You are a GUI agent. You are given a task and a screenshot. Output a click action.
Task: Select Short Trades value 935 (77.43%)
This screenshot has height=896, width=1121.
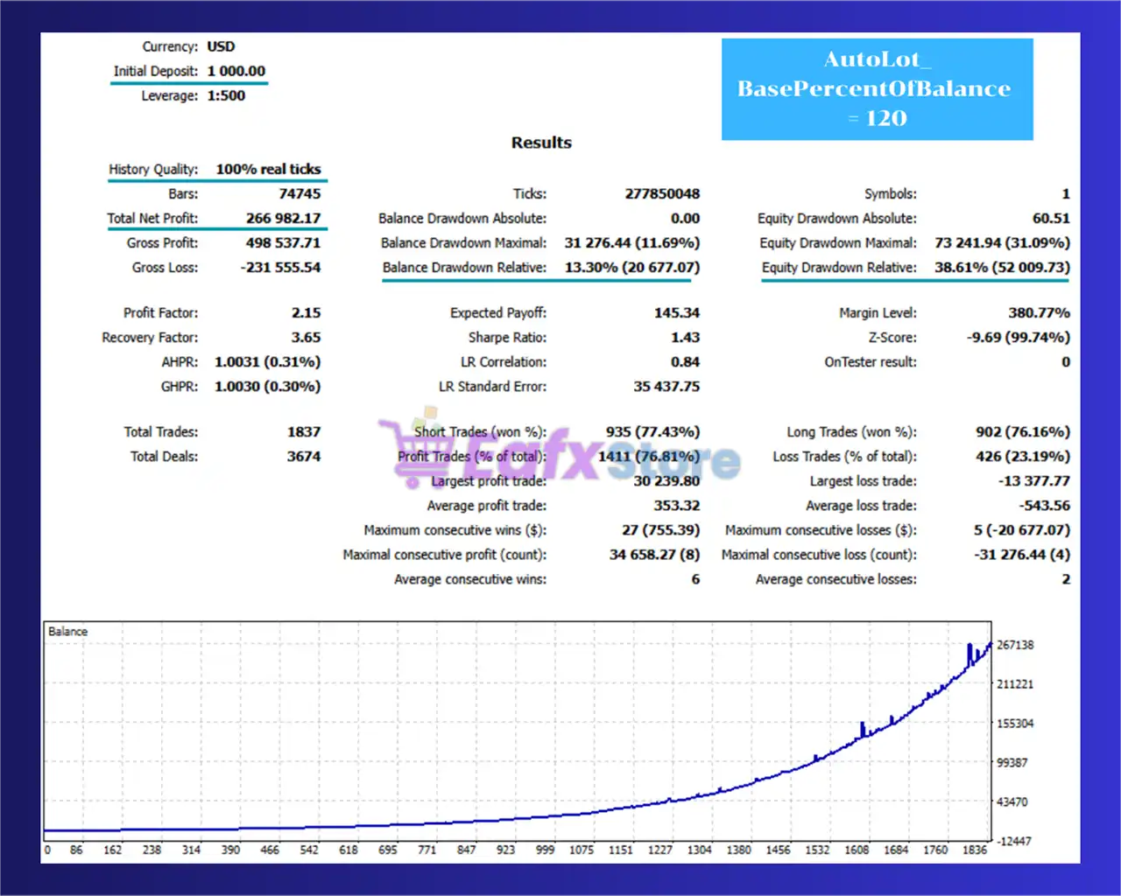(652, 431)
